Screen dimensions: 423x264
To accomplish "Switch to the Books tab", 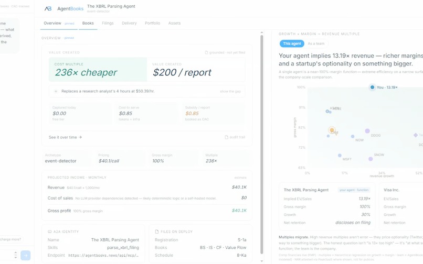I will coord(88,23).
